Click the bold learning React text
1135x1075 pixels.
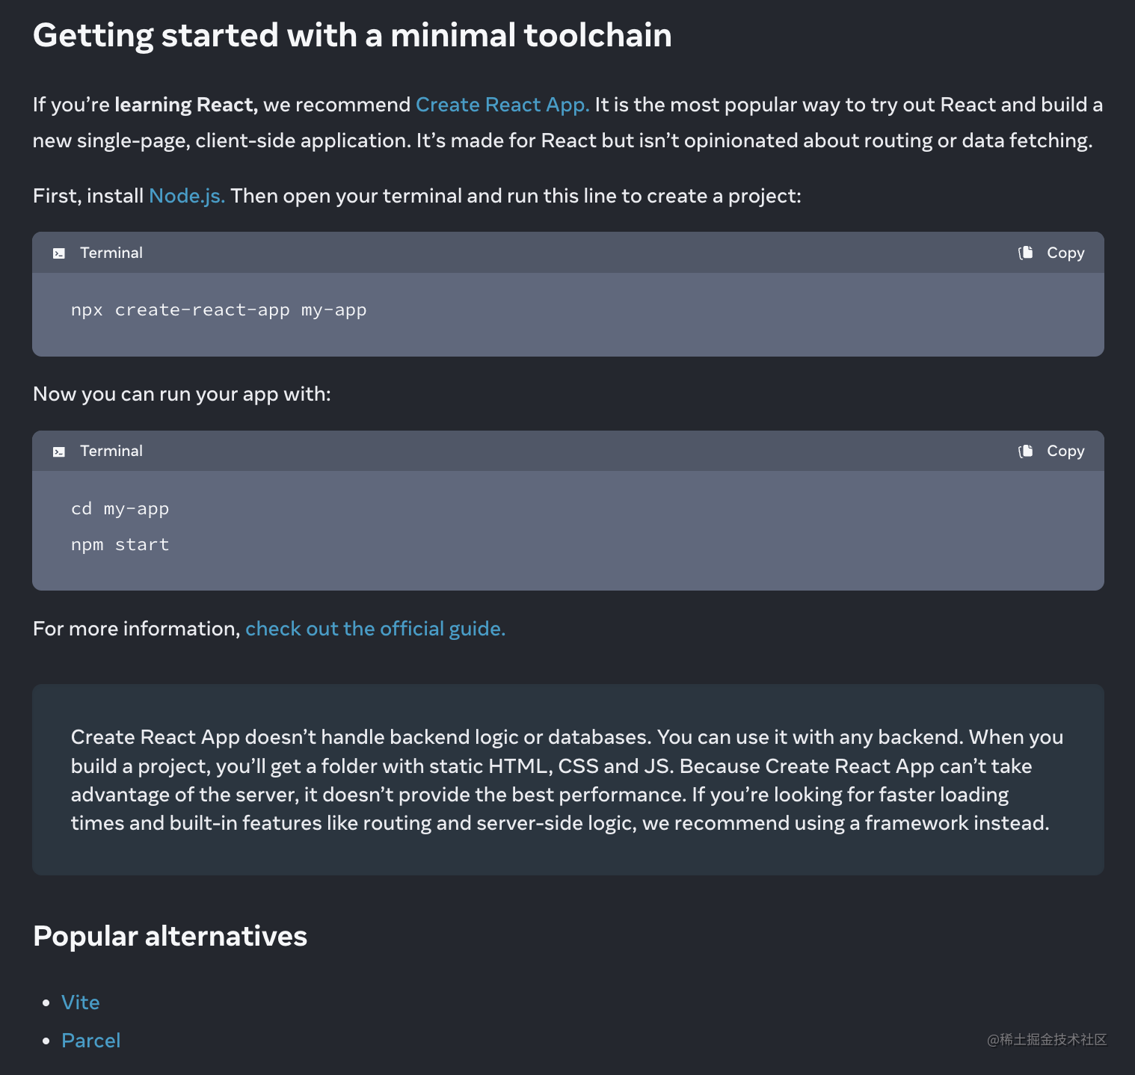(186, 105)
